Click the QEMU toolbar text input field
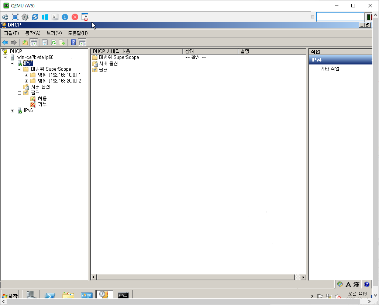 click(340, 17)
